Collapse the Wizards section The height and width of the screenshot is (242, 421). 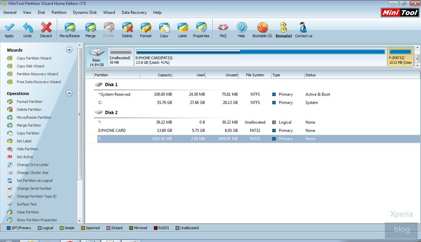(69, 50)
